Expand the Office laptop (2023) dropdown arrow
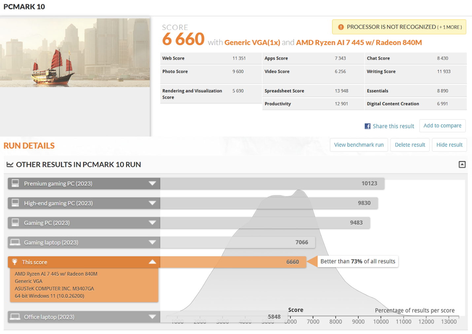 point(152,317)
